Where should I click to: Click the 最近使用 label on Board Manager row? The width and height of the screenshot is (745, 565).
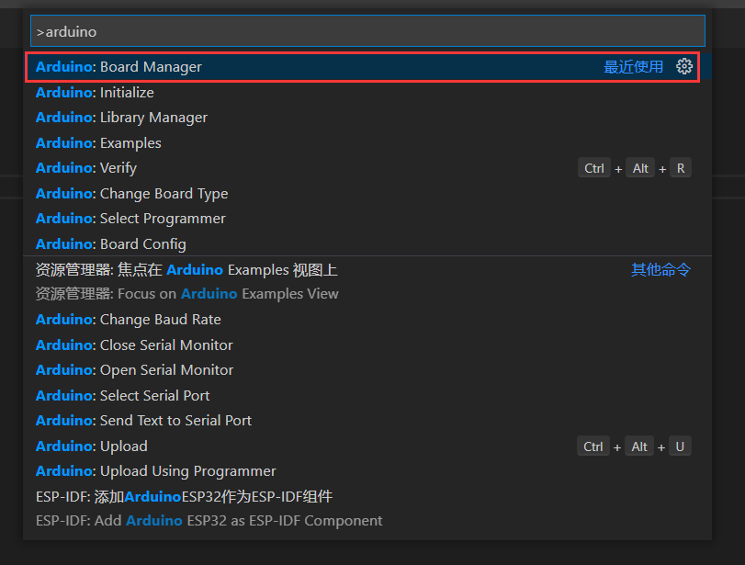[633, 67]
